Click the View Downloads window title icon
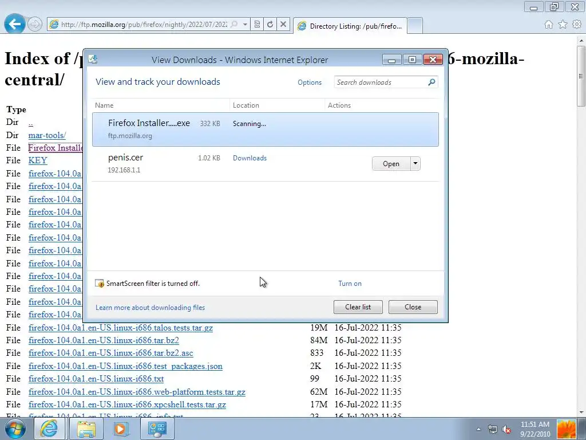The image size is (586, 440). tap(93, 59)
